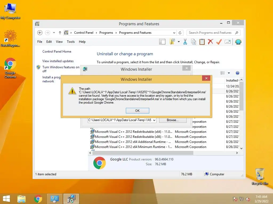Select the DataWagon desktop shortcut
This screenshot has height=204, width=273.
click(x=10, y=38)
